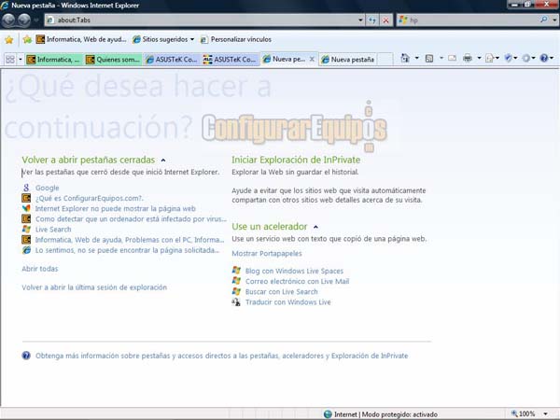The height and width of the screenshot is (420, 560).
Task: Open Print options dropdown arrow
Action: 479,58
